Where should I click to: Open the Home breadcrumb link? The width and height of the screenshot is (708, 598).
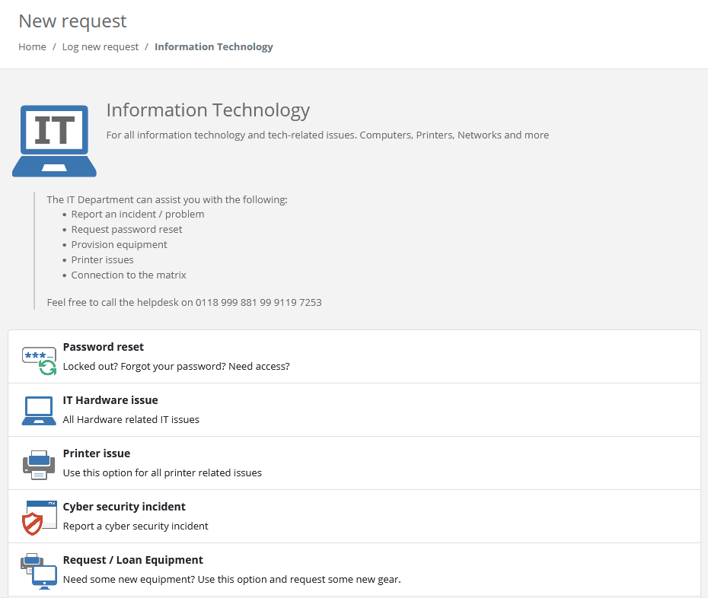[32, 46]
